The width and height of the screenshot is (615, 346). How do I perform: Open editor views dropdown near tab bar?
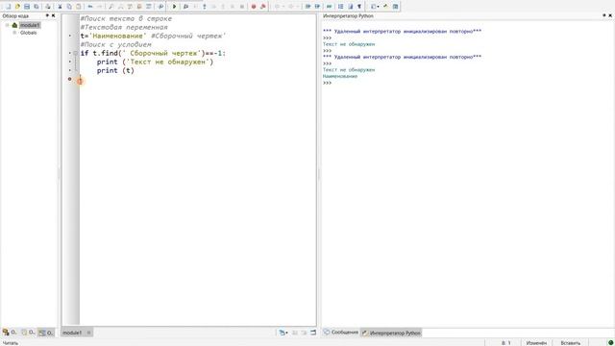(283, 333)
